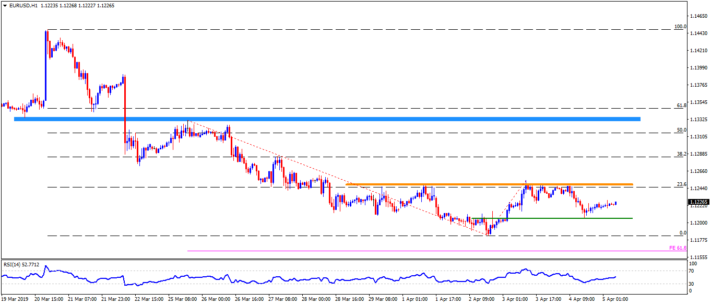Click the 0.0 Fibonacci level label
Screen dimensions: 711x305
click(x=682, y=232)
